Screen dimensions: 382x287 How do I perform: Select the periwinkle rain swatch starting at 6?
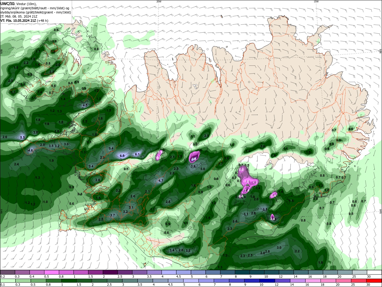pyautogui.click(x=206, y=281)
